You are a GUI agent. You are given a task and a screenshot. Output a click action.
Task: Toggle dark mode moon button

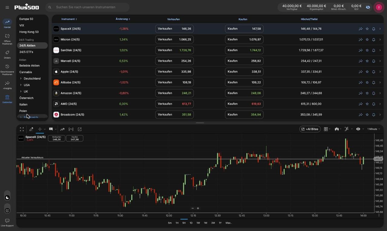7,198
